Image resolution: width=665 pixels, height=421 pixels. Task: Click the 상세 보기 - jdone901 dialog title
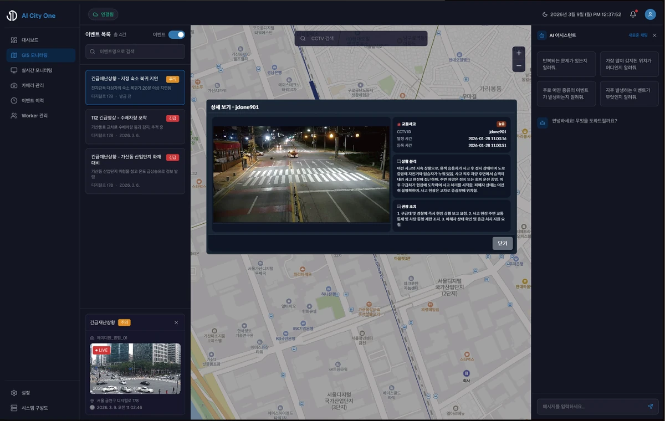point(235,107)
